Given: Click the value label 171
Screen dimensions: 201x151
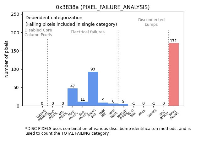Looking at the screenshot, I should [x=174, y=41].
